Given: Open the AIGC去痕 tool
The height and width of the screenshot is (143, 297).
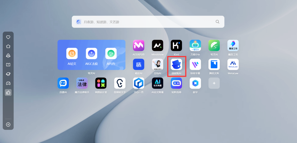Looking at the screenshot, I should tap(92, 53).
